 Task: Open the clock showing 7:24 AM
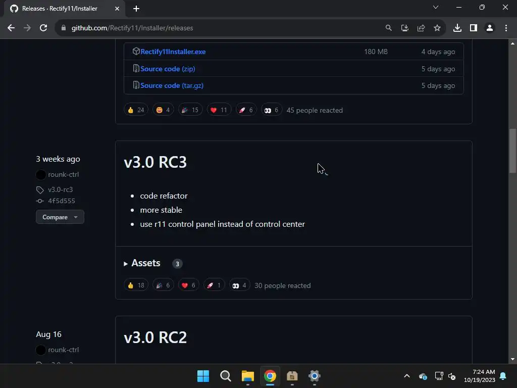pos(480,376)
